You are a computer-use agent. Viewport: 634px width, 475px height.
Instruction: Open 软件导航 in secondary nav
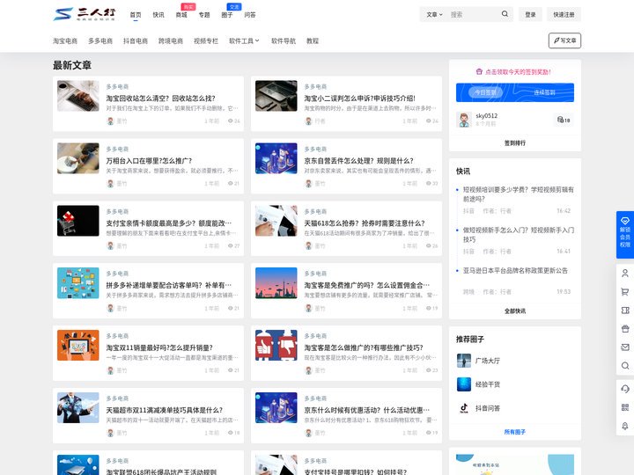click(284, 40)
